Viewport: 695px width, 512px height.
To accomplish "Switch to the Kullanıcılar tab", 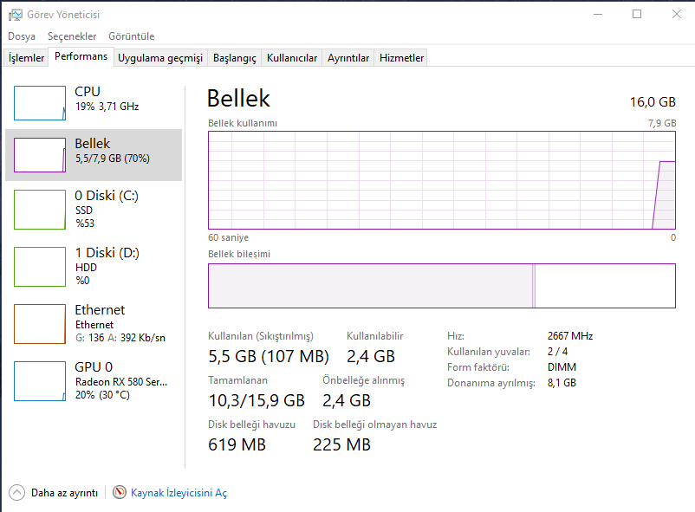I will pos(292,58).
